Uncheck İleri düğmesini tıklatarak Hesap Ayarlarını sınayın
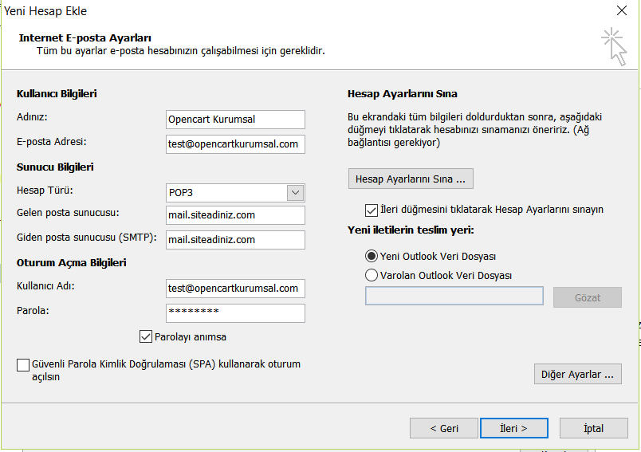 (372, 210)
